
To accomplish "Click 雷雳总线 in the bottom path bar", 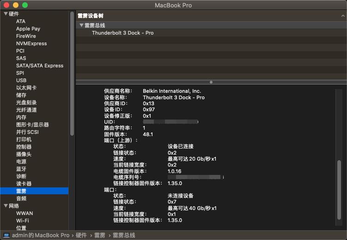I will (x=124, y=235).
